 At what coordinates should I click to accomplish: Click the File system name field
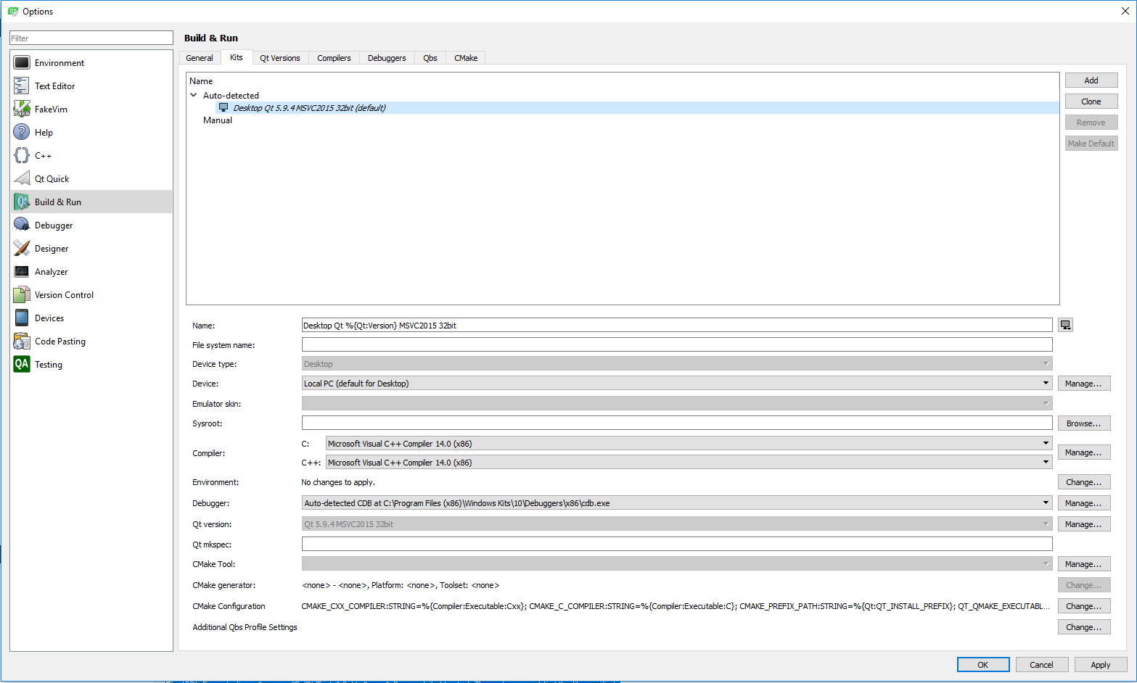677,344
